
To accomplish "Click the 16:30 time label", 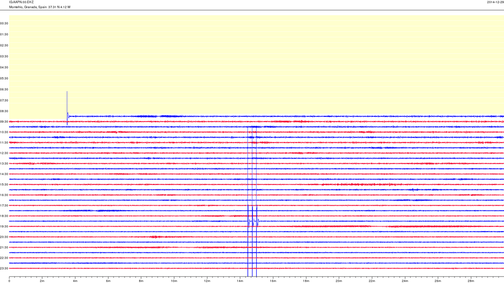I will point(4,195).
